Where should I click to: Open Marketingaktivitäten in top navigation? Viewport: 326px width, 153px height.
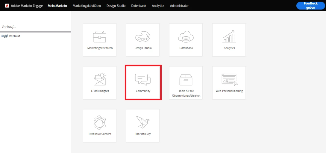(87, 6)
